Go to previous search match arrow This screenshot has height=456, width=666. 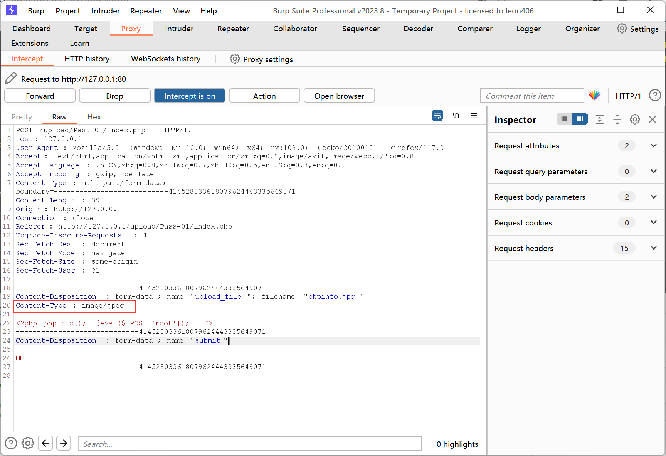(45, 443)
